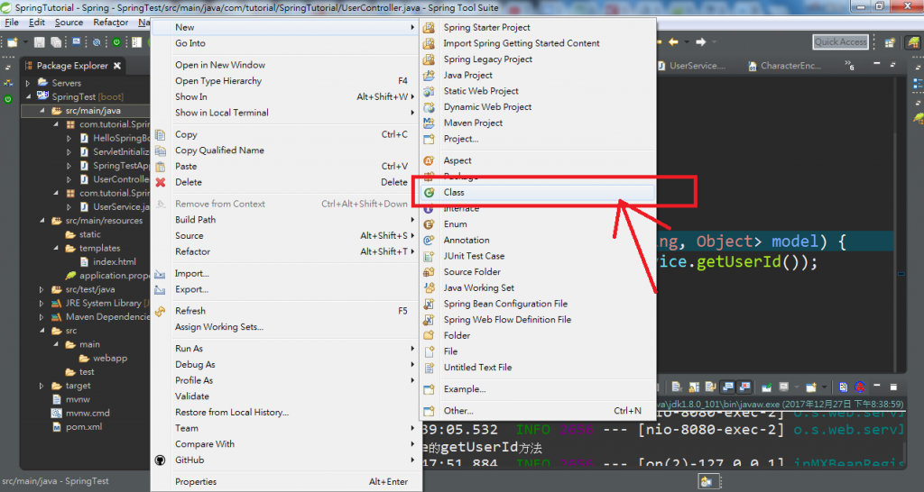Screen dimensions: 924x492
Task: Click the Open Perspective icon
Action: [890, 41]
